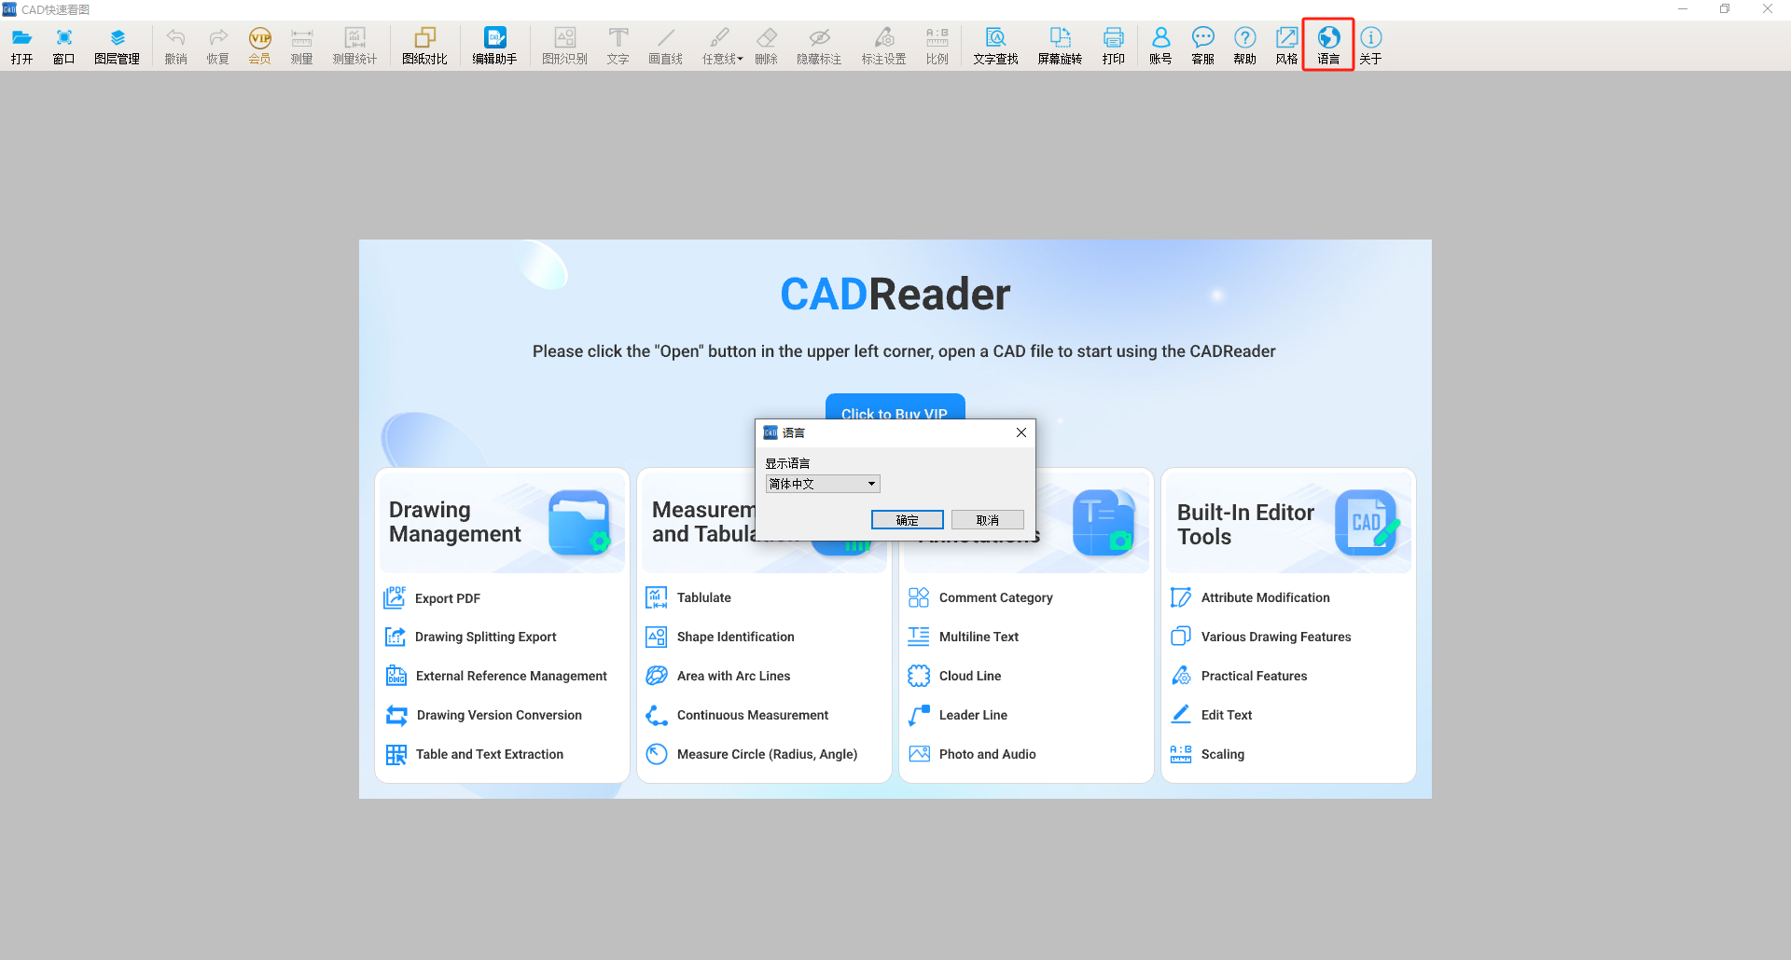The height and width of the screenshot is (960, 1791).
Task: Open 图层管理 layer manager
Action: (117, 45)
